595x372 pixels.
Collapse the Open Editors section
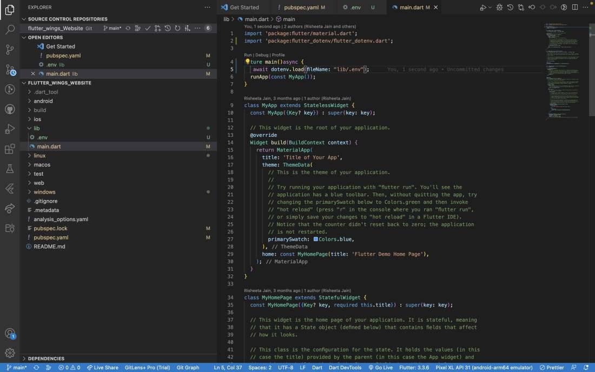click(x=45, y=37)
